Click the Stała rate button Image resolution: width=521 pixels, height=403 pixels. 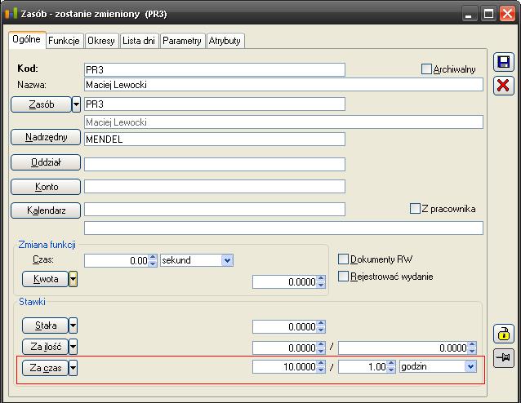45,325
